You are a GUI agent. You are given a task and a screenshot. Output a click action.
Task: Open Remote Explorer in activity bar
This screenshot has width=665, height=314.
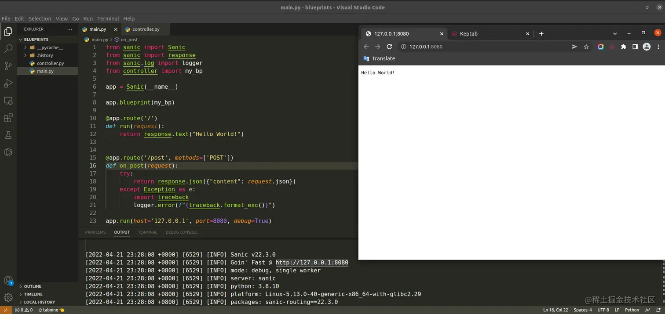(8, 101)
